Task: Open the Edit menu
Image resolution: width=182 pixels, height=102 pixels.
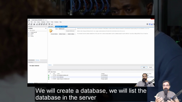Action: 32,22
